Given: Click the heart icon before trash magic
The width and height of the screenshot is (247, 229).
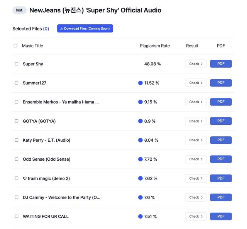Looking at the screenshot, I should pos(25,178).
